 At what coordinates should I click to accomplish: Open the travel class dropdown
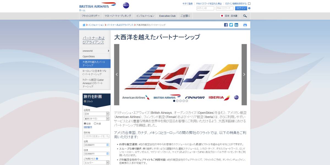click(x=97, y=163)
